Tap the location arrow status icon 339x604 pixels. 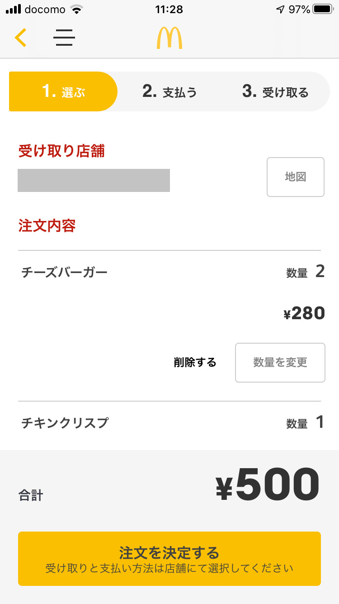click(x=280, y=10)
